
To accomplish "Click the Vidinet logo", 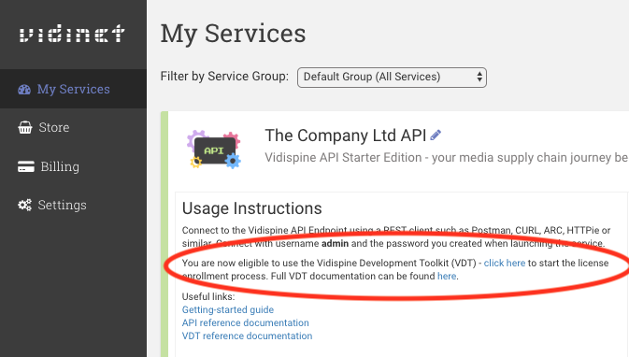I will point(72,34).
